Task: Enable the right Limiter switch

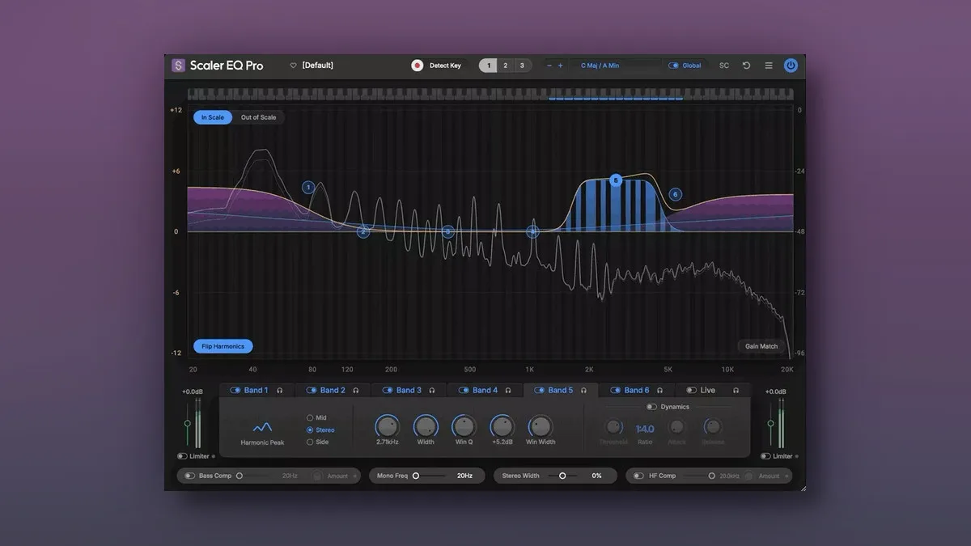Action: (x=765, y=456)
